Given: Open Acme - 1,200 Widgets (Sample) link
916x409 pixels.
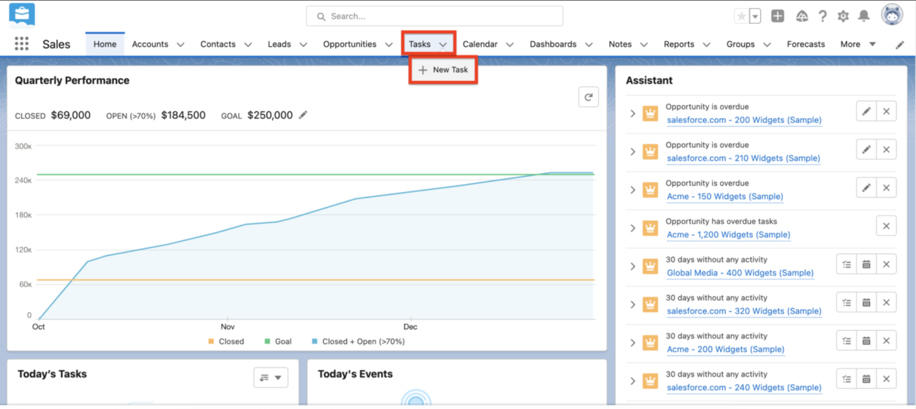Looking at the screenshot, I should [x=728, y=234].
